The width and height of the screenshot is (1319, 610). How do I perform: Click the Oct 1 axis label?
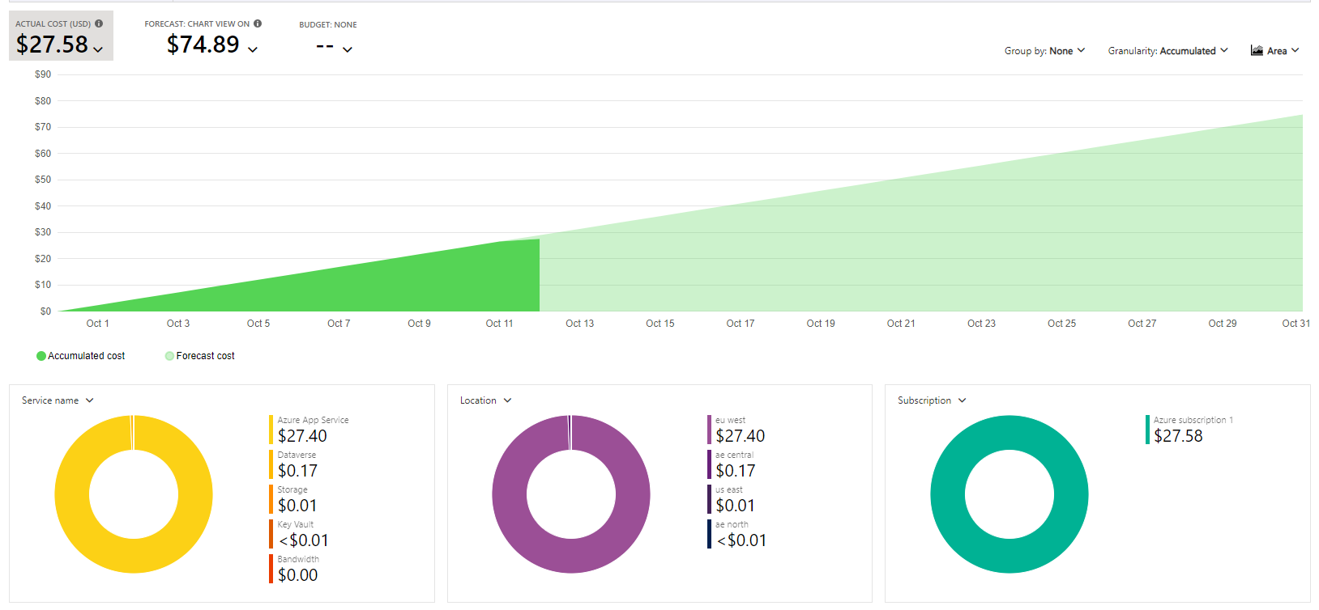pyautogui.click(x=97, y=324)
